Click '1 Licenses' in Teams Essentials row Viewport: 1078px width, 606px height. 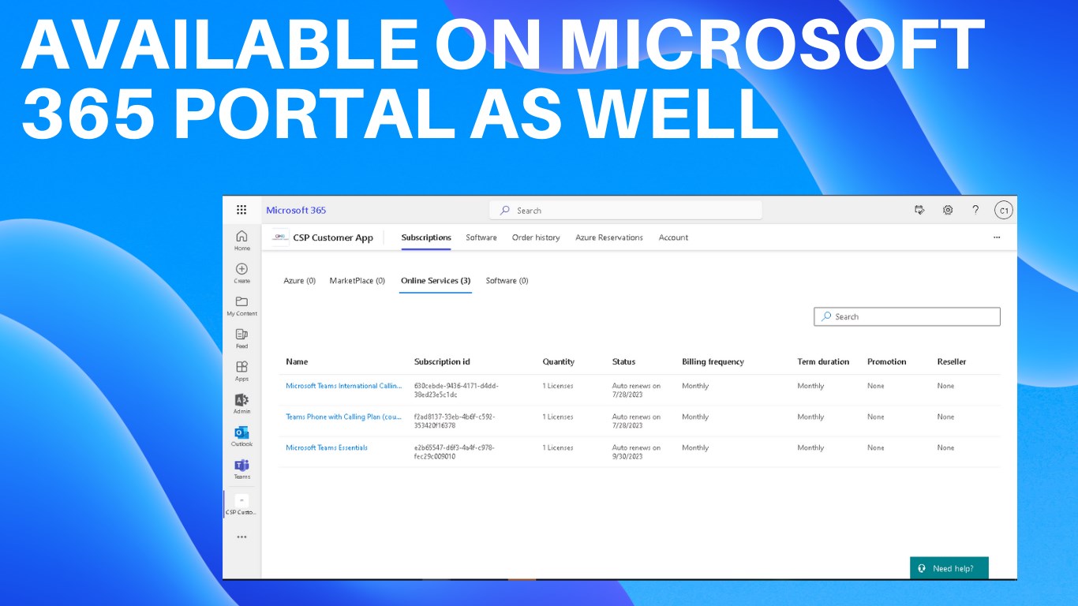(x=558, y=447)
